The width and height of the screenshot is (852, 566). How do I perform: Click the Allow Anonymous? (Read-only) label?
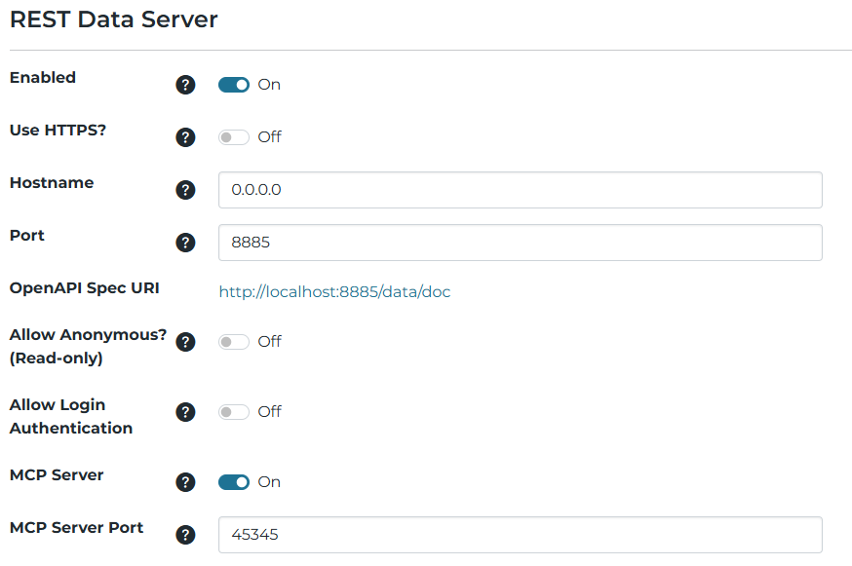[x=88, y=347]
